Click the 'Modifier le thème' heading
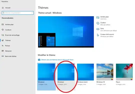 tap(46, 55)
